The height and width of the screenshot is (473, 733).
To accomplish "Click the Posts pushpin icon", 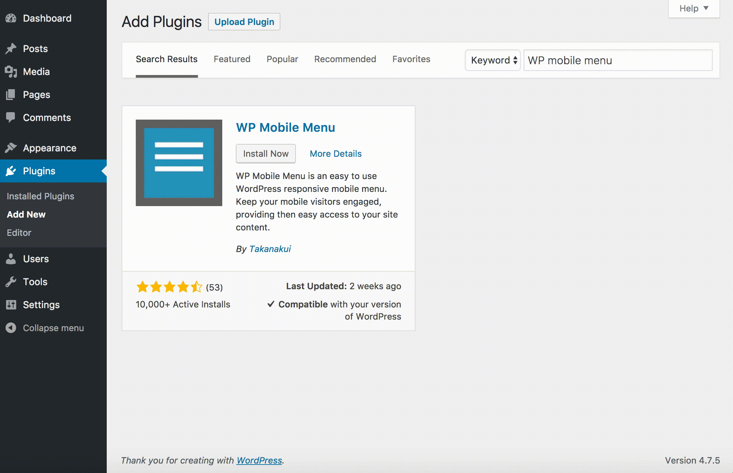I will (x=11, y=49).
